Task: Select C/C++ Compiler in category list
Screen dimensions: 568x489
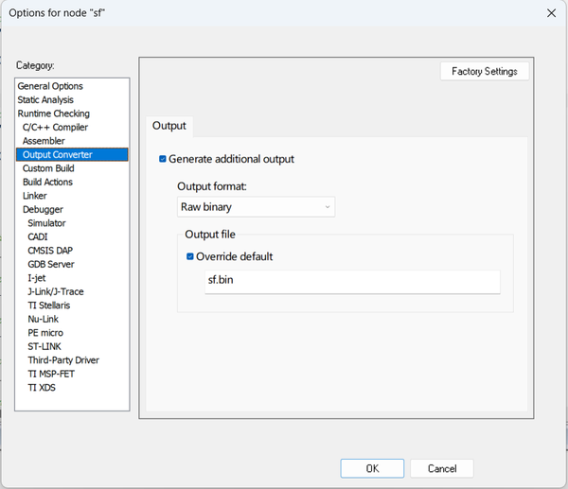Action: pos(55,127)
